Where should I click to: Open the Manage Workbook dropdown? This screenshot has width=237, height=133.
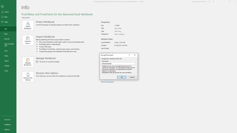click(28, 62)
